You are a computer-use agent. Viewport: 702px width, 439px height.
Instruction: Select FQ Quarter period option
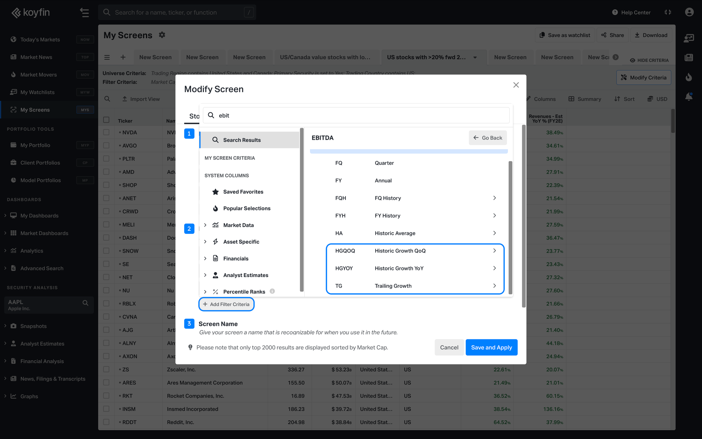point(384,163)
